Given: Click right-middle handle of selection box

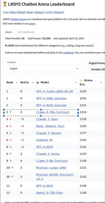Looking at the screenshot, I should tap(78, 113).
